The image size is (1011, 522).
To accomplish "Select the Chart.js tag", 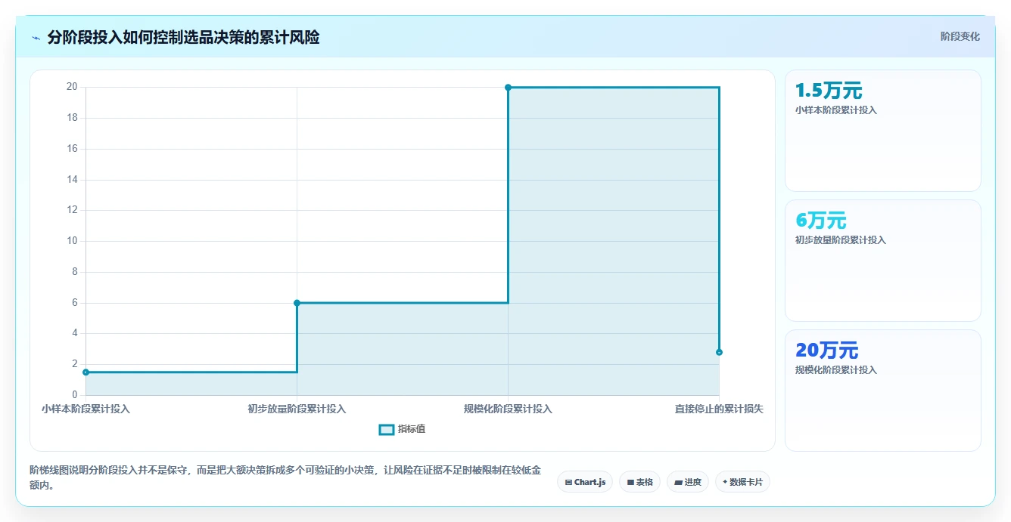I will [585, 482].
